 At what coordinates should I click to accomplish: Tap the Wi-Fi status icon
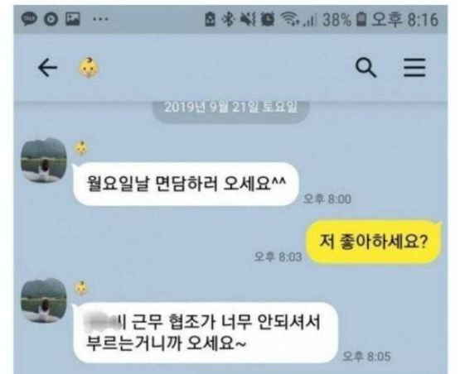click(x=290, y=19)
